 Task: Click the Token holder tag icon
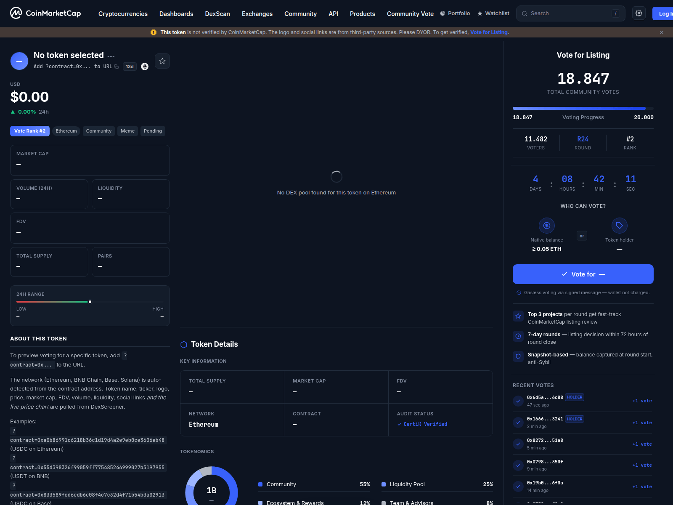[620, 226]
